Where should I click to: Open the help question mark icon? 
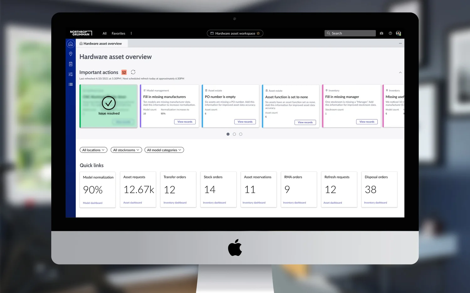(x=390, y=33)
